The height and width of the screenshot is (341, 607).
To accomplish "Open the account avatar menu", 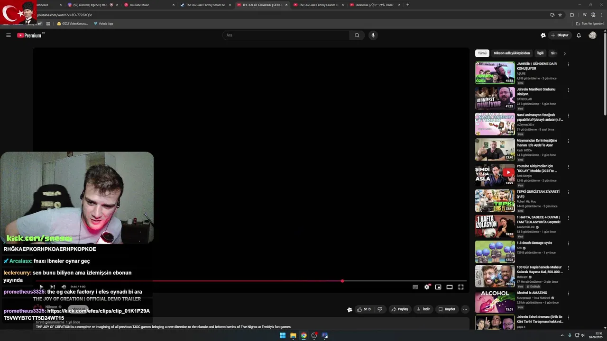I will 592,35.
